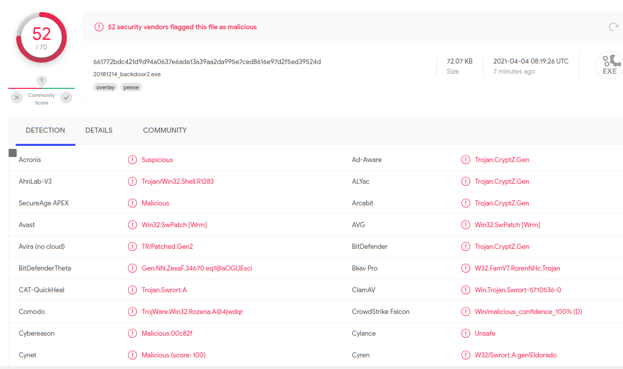
Task: Click warning icon next to Trojan.Swrort.A
Action: coord(132,290)
